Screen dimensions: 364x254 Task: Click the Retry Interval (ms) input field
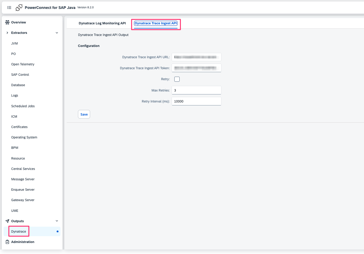point(196,101)
